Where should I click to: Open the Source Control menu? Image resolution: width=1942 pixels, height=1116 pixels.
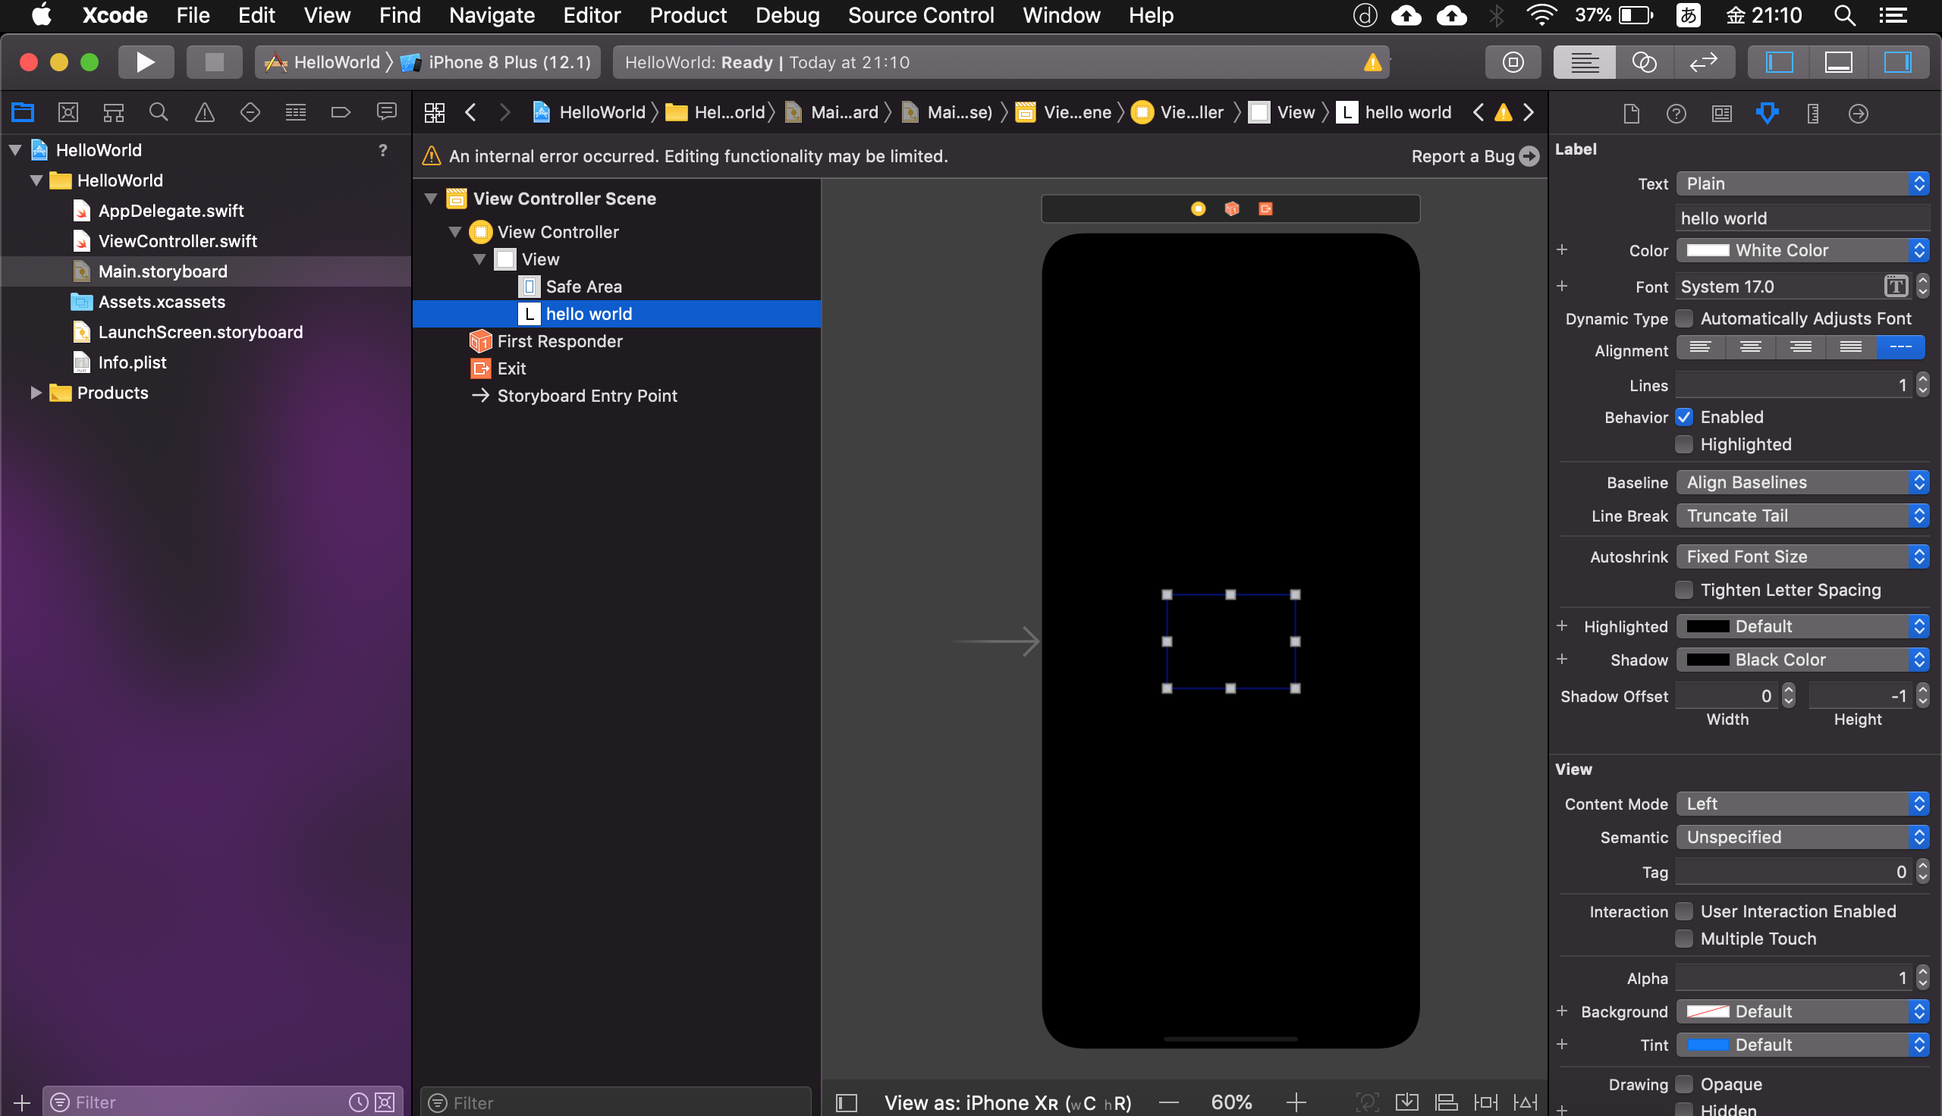(x=921, y=15)
